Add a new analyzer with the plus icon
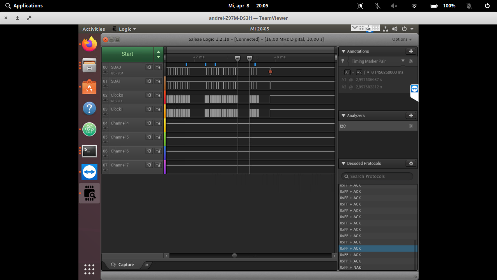Image resolution: width=497 pixels, height=280 pixels. pyautogui.click(x=411, y=115)
